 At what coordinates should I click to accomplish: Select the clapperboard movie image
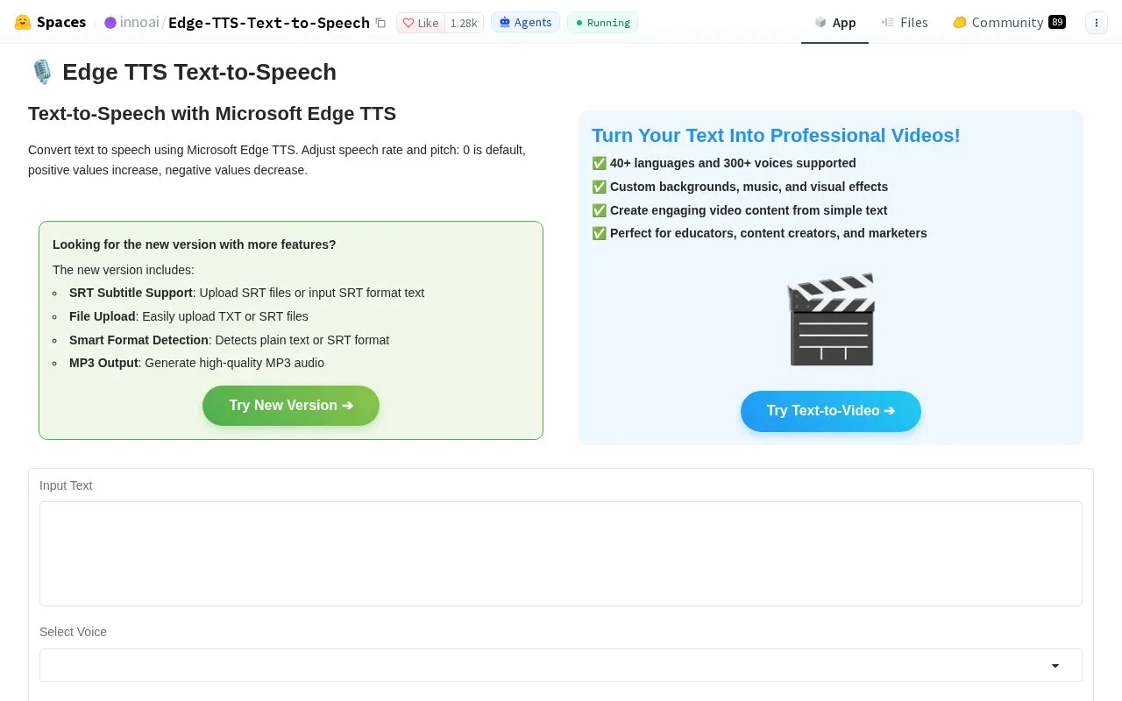(831, 318)
